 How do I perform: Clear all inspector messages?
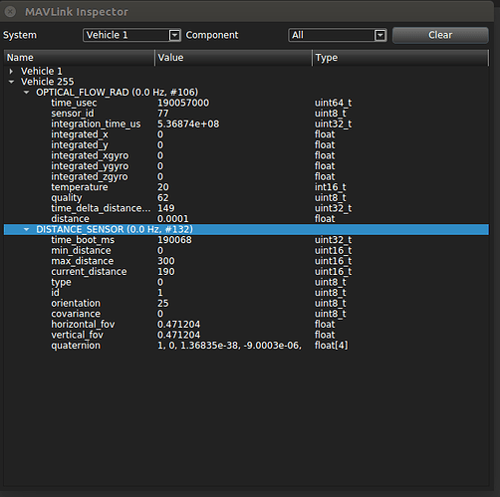point(440,35)
